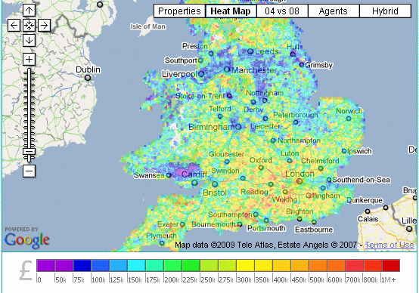This screenshot has height=293, width=419.
Task: Click the Southend-on-Sea city marker
Action: 329,180
